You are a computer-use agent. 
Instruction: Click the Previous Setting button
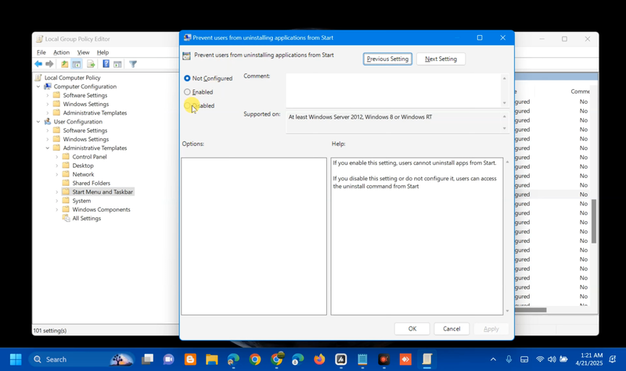pyautogui.click(x=387, y=59)
